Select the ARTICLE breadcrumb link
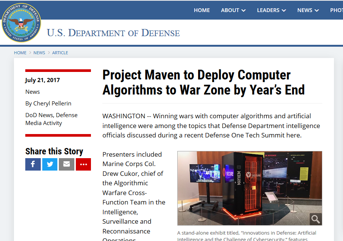Screen dimensions: 343x241 [60, 53]
